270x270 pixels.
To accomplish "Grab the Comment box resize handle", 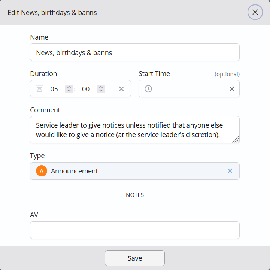I will point(236,139).
